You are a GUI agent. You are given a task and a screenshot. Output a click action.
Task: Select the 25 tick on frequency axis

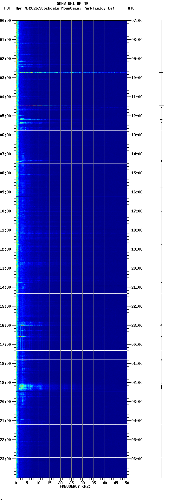[71, 483]
